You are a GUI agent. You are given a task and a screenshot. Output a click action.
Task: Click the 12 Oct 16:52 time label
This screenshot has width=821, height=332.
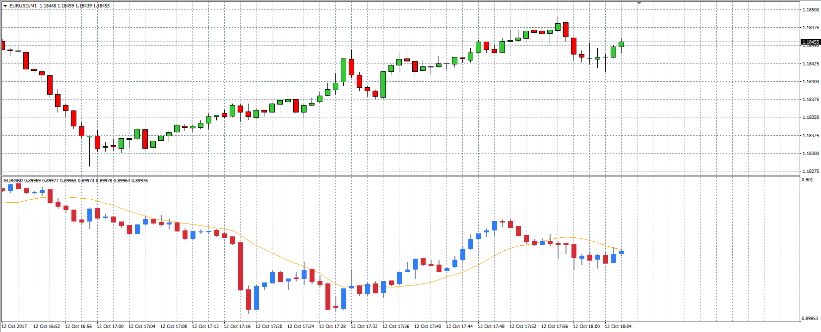(x=47, y=327)
